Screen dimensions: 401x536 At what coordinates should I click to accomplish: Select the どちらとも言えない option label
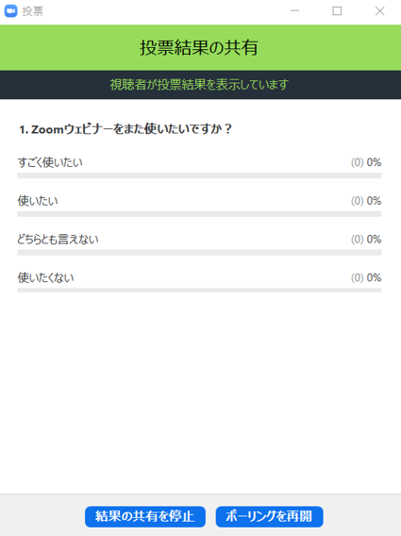pos(58,239)
